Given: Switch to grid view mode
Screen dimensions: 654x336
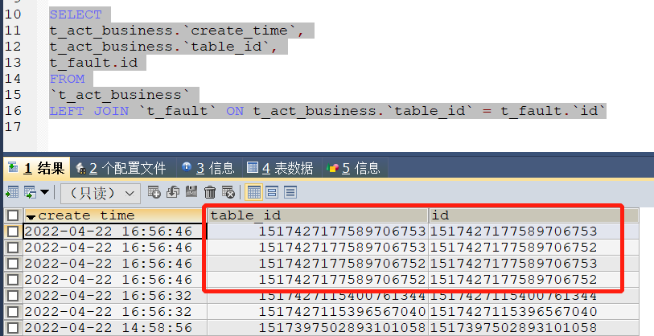Looking at the screenshot, I should coord(253,192).
